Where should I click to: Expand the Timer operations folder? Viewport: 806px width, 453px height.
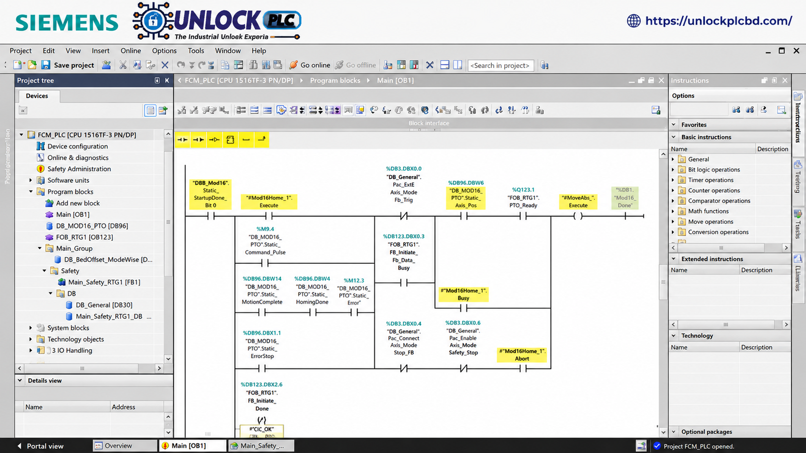tap(673, 180)
